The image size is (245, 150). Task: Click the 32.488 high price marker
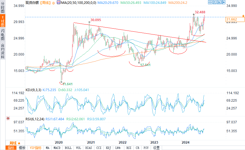[200, 12]
